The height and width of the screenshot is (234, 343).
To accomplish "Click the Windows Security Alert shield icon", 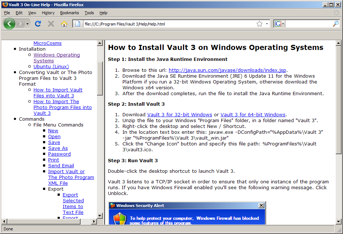I will [x=120, y=219].
